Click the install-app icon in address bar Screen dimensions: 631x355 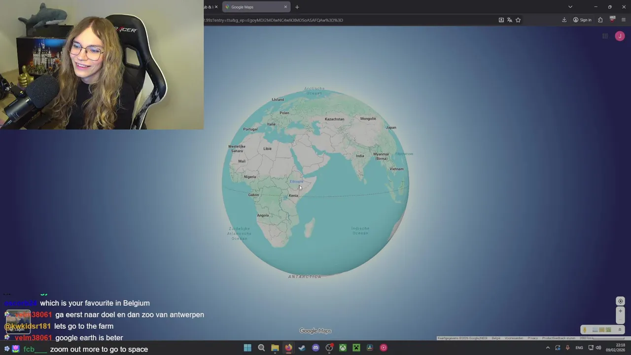tap(501, 20)
